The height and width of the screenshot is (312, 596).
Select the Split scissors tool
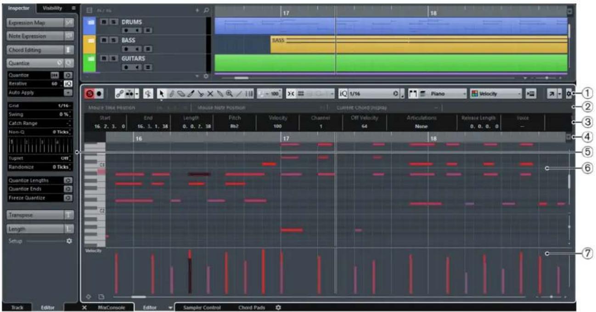tap(200, 93)
